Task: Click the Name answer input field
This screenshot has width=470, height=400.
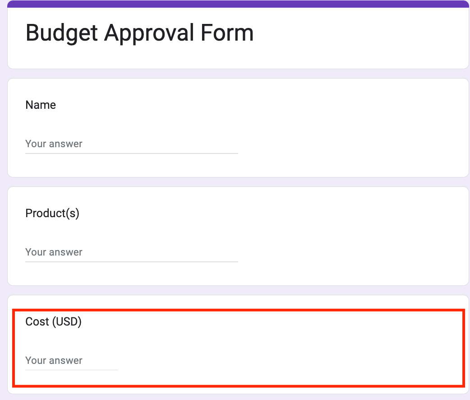Action: click(131, 144)
